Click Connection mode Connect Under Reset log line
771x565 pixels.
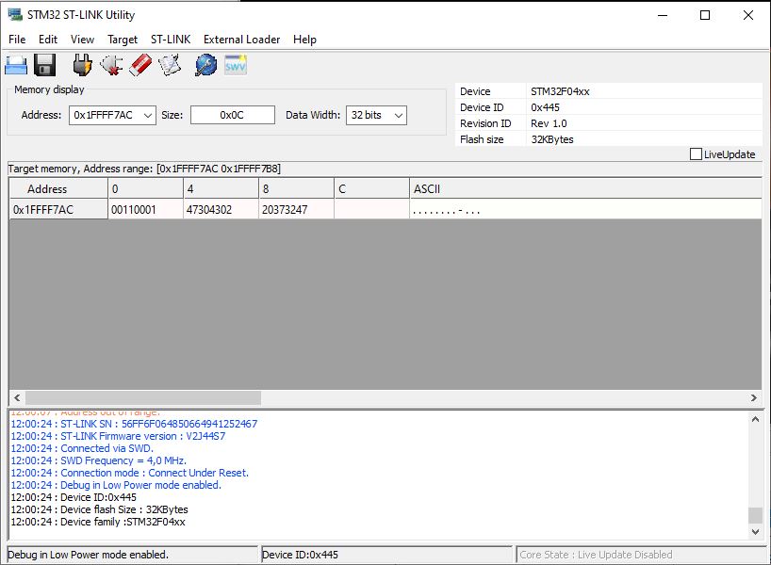(x=130, y=473)
